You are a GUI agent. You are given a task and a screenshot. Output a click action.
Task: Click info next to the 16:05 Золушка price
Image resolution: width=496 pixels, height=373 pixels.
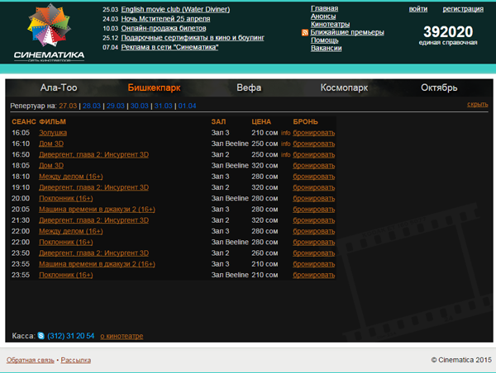(285, 132)
